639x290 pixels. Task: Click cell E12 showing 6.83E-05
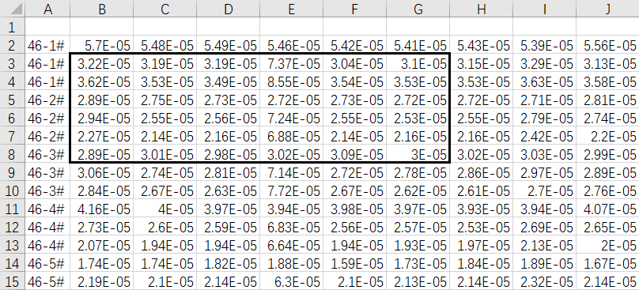pyautogui.click(x=291, y=227)
